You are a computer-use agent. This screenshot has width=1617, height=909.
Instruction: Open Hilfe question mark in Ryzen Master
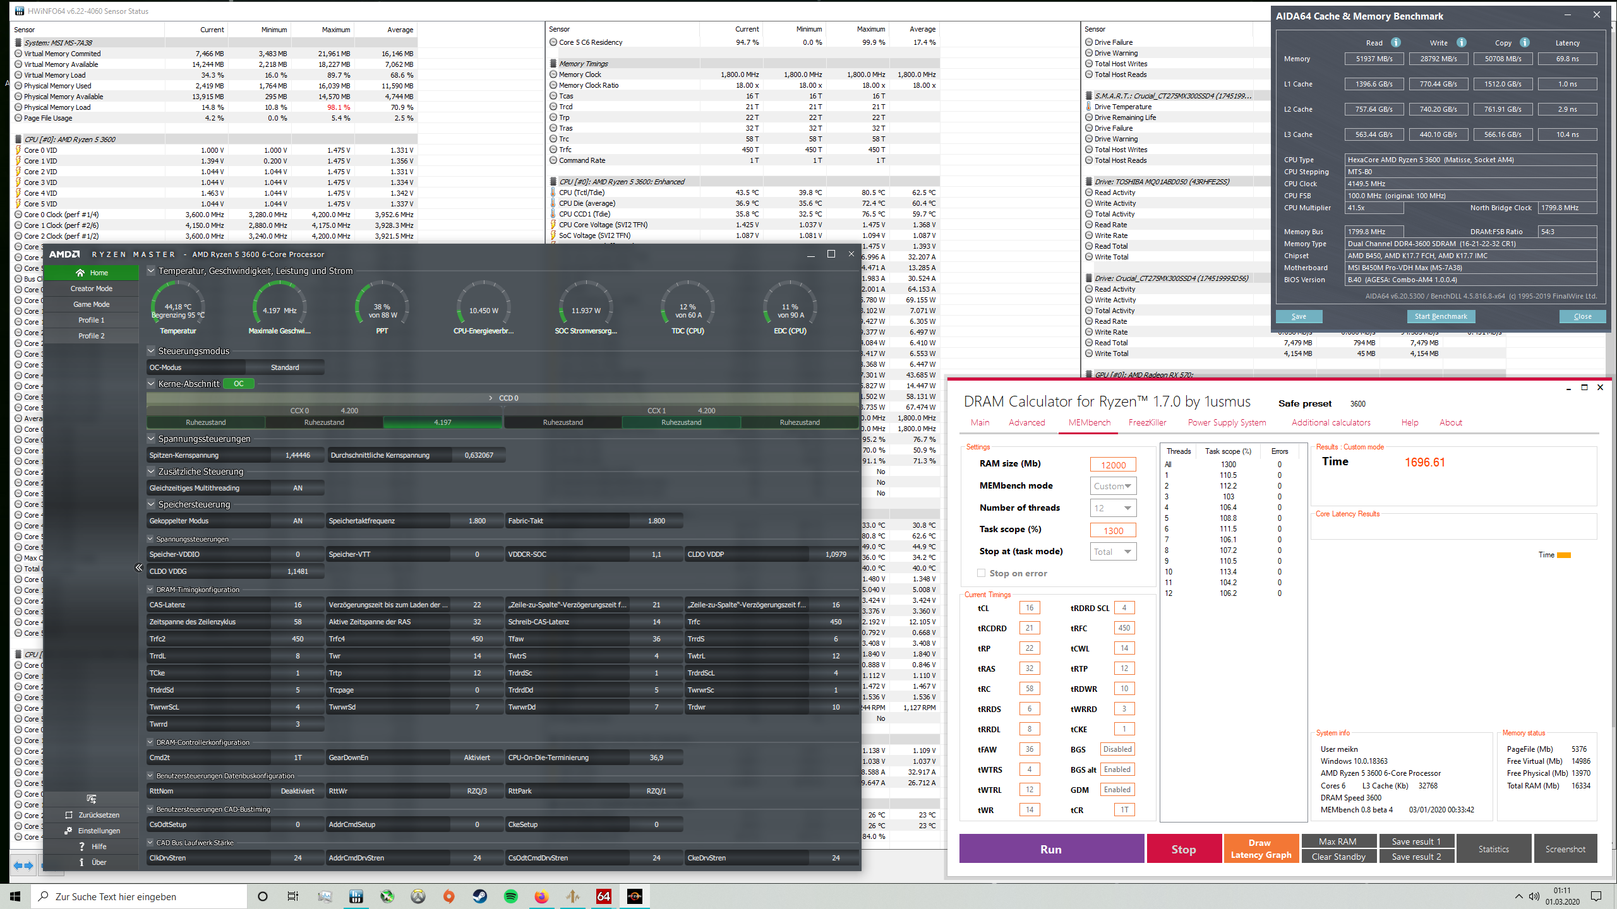point(81,847)
